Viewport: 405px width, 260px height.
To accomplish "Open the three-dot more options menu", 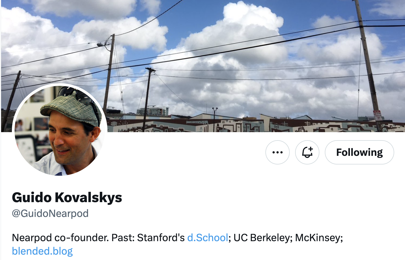I will pos(277,152).
